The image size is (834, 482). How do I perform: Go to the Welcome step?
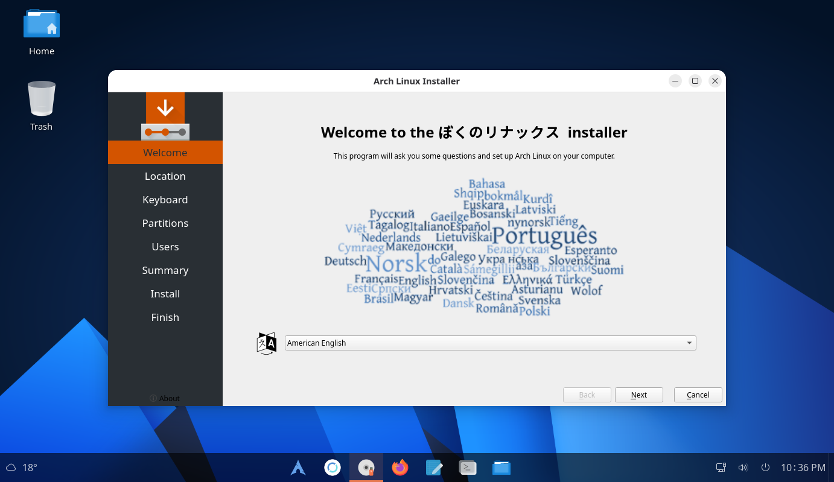[x=165, y=153]
